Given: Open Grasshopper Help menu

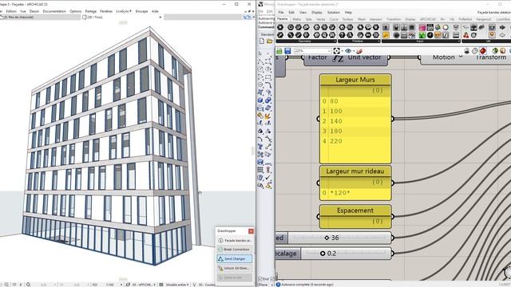Looking at the screenshot, I should tap(348, 13).
